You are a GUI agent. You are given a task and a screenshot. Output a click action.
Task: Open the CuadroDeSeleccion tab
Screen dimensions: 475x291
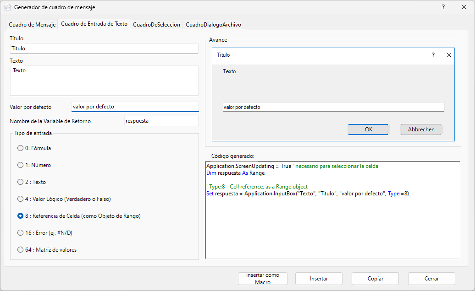tap(157, 24)
